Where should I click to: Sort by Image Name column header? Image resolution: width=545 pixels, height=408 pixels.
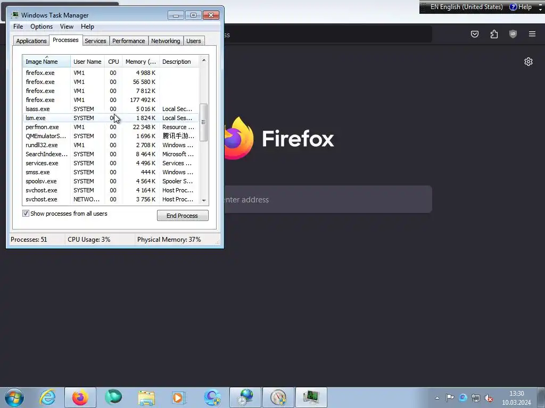pos(47,62)
